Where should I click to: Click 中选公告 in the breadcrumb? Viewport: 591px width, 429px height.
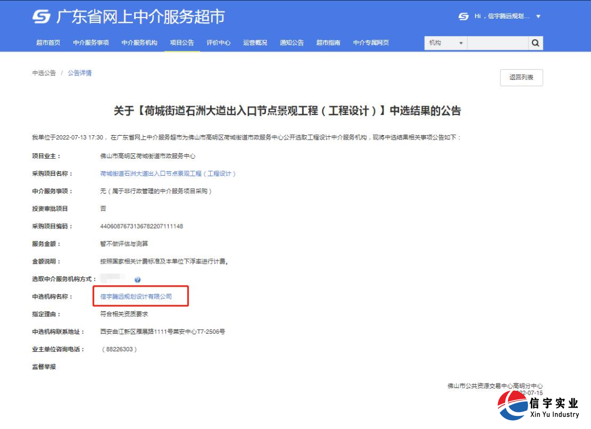tap(43, 73)
